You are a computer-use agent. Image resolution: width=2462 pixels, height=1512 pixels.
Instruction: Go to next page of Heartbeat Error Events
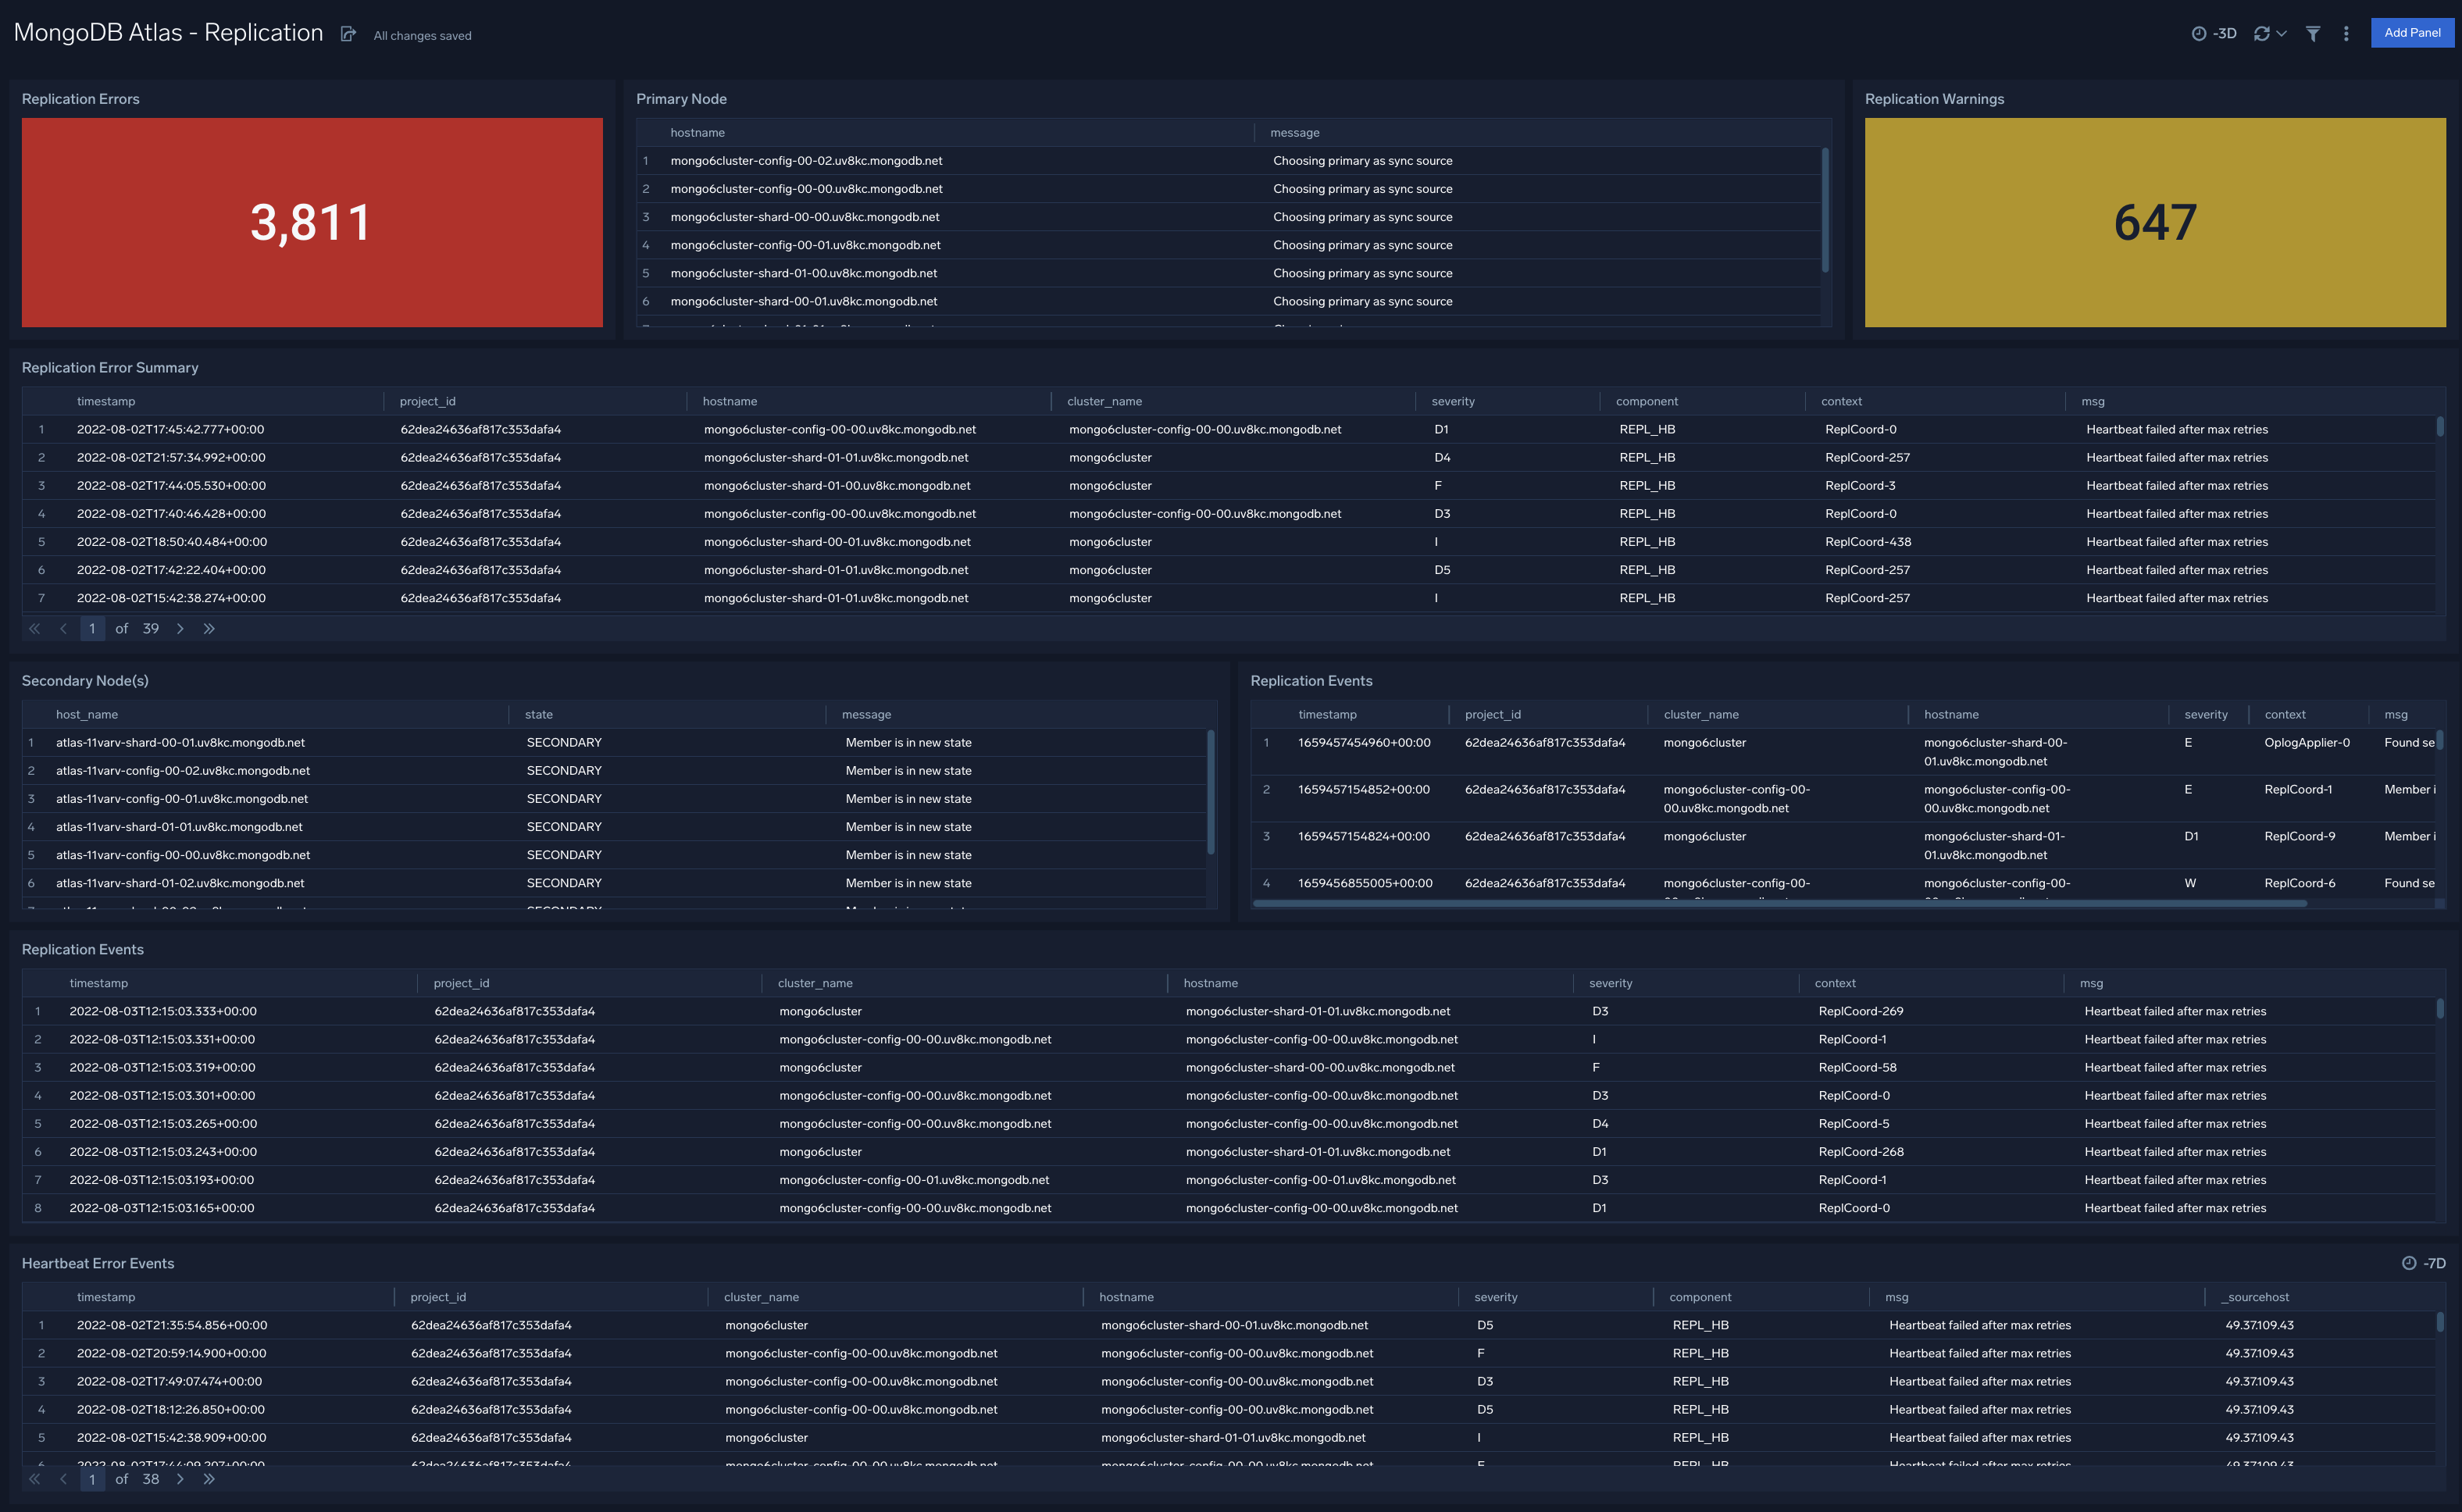click(x=181, y=1478)
